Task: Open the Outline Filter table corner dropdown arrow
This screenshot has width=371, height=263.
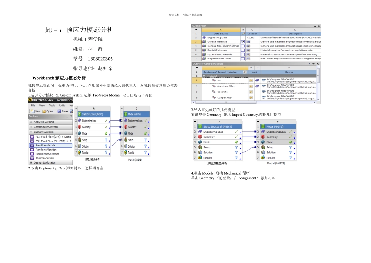Action: pos(196,30)
